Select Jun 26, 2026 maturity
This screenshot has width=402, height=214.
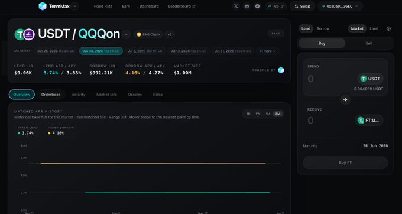(x=56, y=51)
